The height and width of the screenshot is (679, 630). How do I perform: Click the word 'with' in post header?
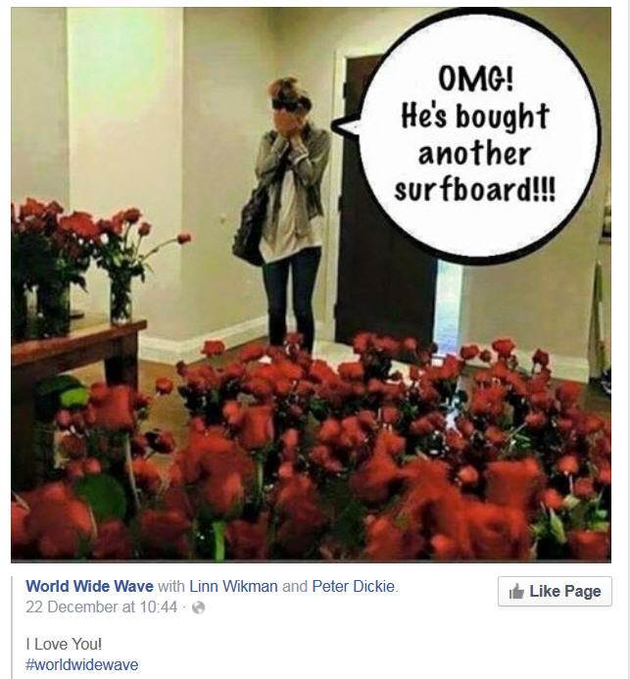(171, 586)
